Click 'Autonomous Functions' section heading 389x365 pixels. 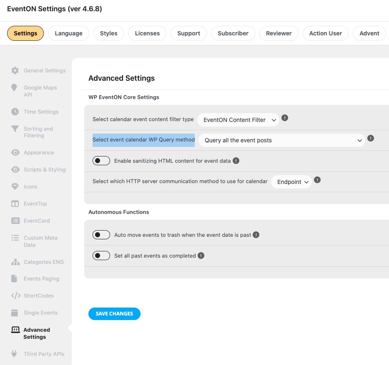tap(119, 212)
